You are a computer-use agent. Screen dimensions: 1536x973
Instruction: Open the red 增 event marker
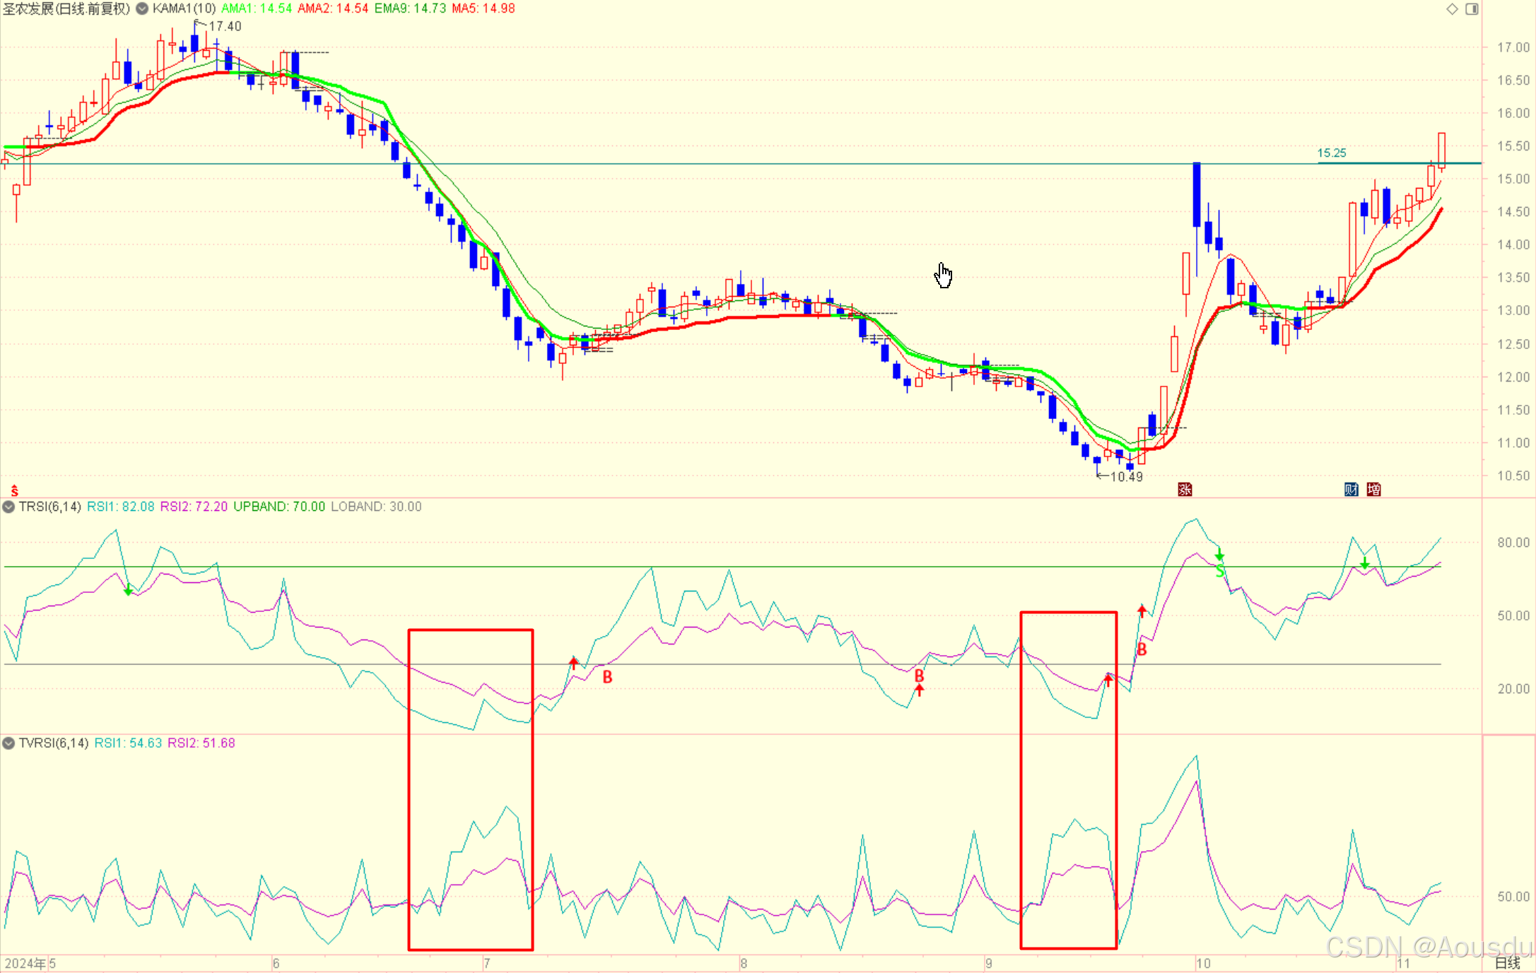pyautogui.click(x=1373, y=489)
